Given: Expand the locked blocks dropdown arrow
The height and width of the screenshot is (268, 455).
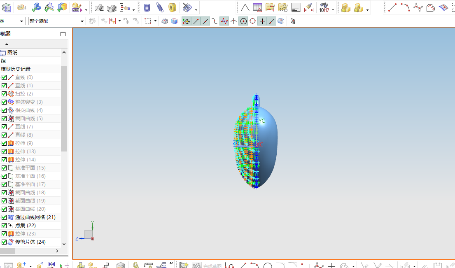Looking at the screenshot, I should click(x=367, y=10).
